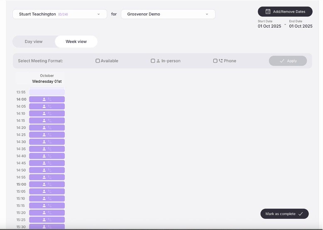Click the 14:30 time label
The height and width of the screenshot is (230, 323).
tap(21, 142)
